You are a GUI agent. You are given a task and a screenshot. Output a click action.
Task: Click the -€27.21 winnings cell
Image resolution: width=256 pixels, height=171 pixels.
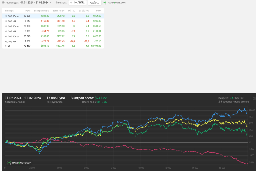tap(45, 41)
